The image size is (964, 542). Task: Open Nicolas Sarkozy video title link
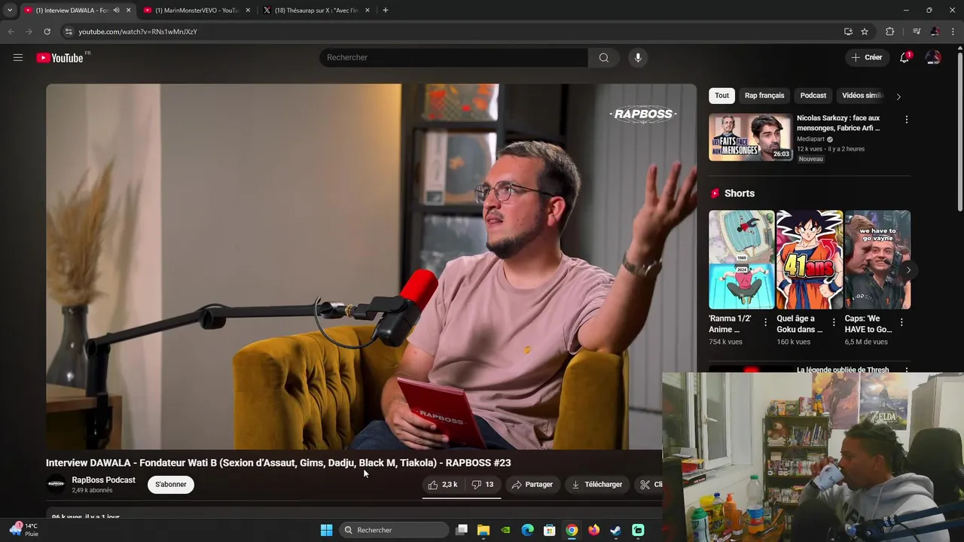[838, 123]
